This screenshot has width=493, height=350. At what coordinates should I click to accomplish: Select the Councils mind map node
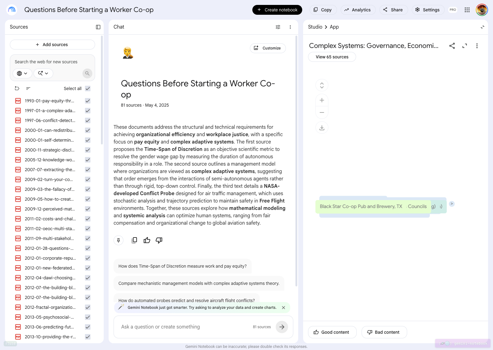[x=417, y=206]
